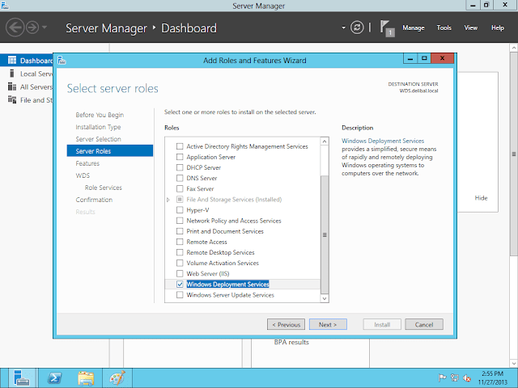Open the notifications flag icon
518x388 pixels.
click(x=386, y=28)
